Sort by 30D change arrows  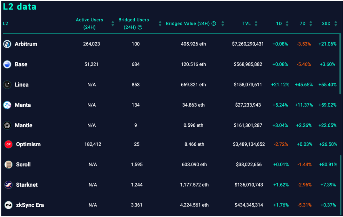point(336,24)
